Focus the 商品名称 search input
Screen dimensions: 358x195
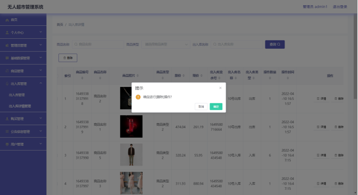98,44
